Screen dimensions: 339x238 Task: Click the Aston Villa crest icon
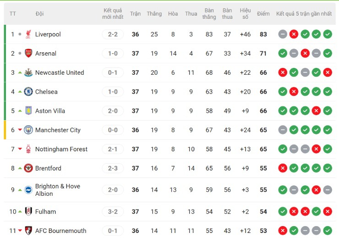click(28, 111)
